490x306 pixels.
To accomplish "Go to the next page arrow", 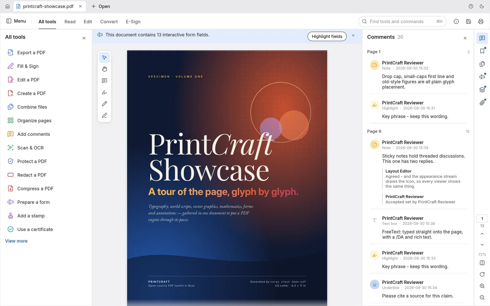I will (482, 244).
